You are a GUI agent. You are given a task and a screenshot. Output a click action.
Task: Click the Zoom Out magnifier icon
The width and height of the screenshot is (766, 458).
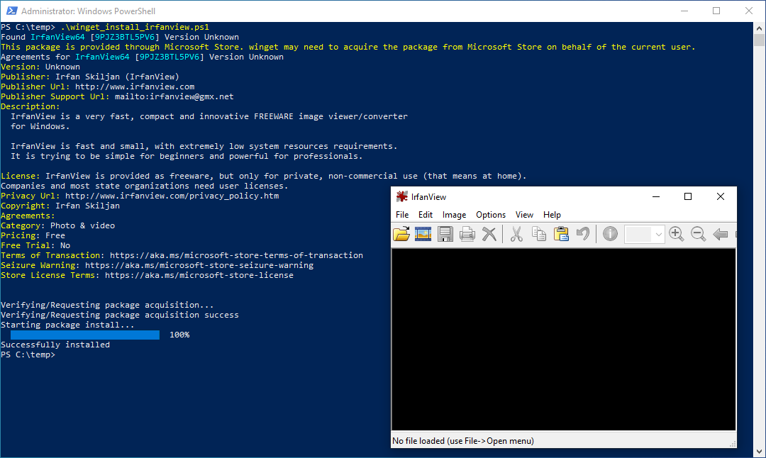coord(698,235)
